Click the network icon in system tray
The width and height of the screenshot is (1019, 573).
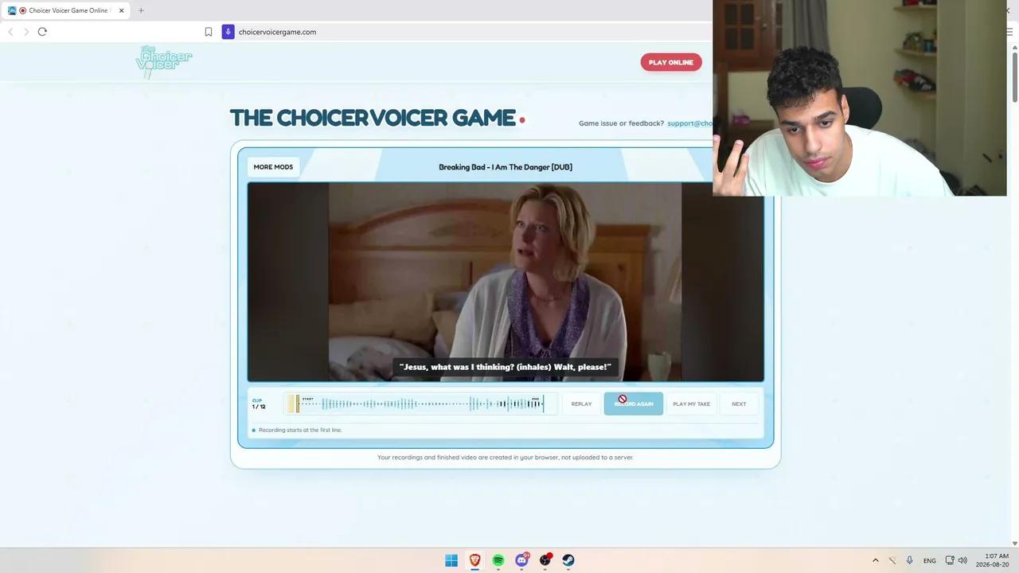950,560
